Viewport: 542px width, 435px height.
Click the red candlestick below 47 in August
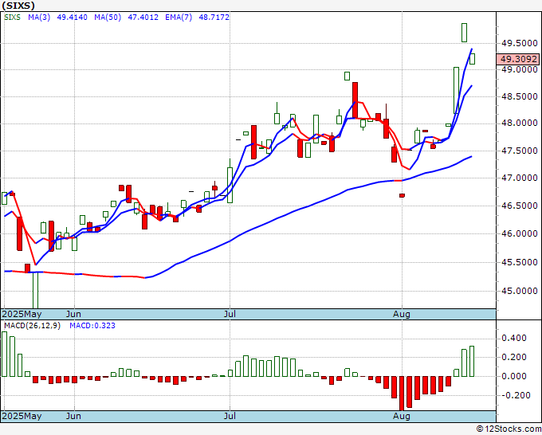coord(402,195)
